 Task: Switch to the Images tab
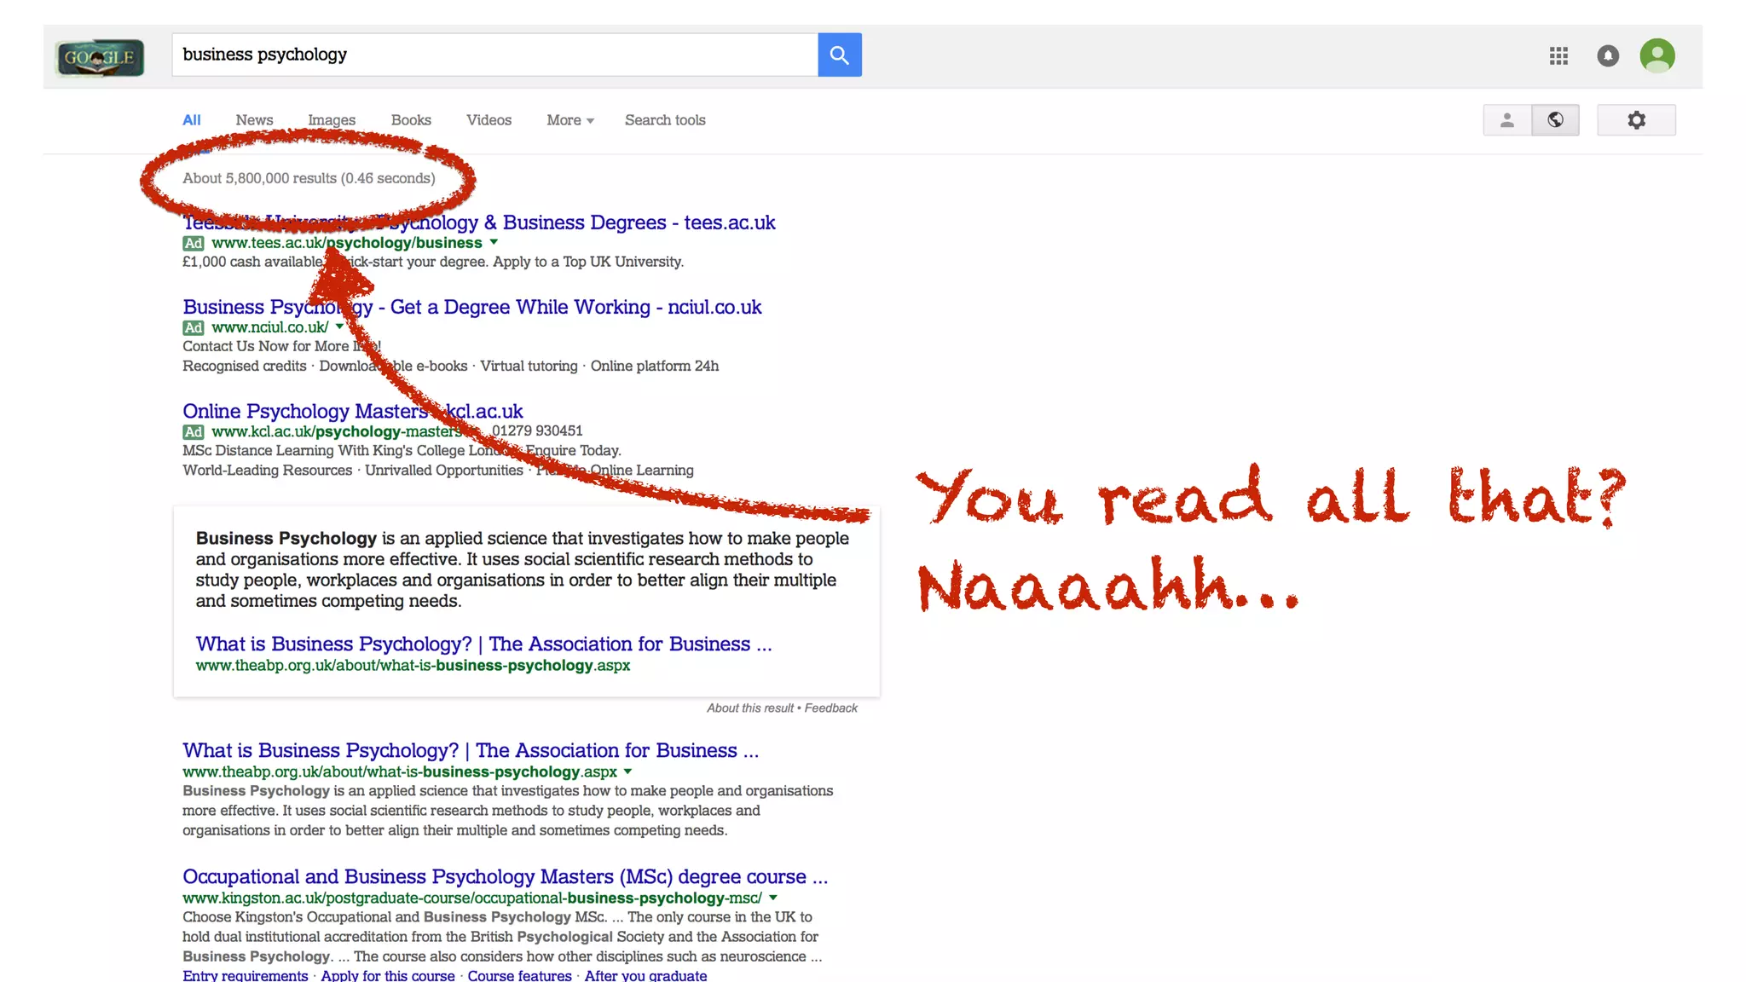[332, 120]
